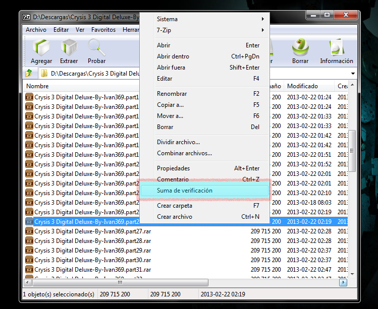The height and width of the screenshot is (309, 378).
Task: Click the horizontal scrollbar thumb
Action: click(120, 282)
